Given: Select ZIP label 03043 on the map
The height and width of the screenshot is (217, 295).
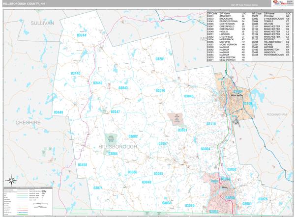Looking at the screenshot, I should (123, 88).
